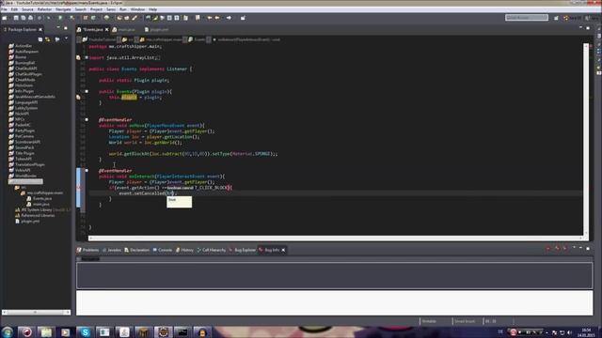602x338 pixels.
Task: Click the New Java Class toolbar icon
Action: tap(93, 18)
